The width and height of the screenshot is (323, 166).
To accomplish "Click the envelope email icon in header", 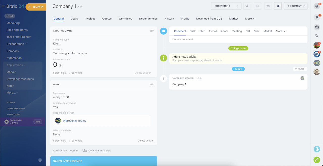I will [x=257, y=6].
